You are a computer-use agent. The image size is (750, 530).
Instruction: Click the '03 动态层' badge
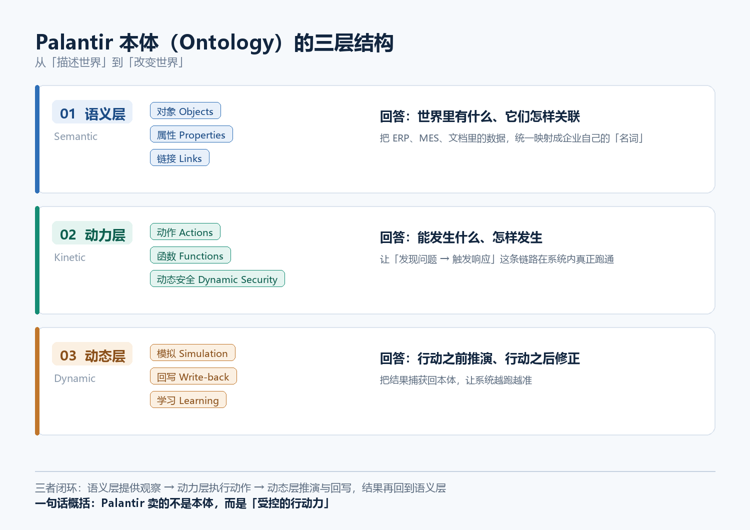[x=92, y=354]
